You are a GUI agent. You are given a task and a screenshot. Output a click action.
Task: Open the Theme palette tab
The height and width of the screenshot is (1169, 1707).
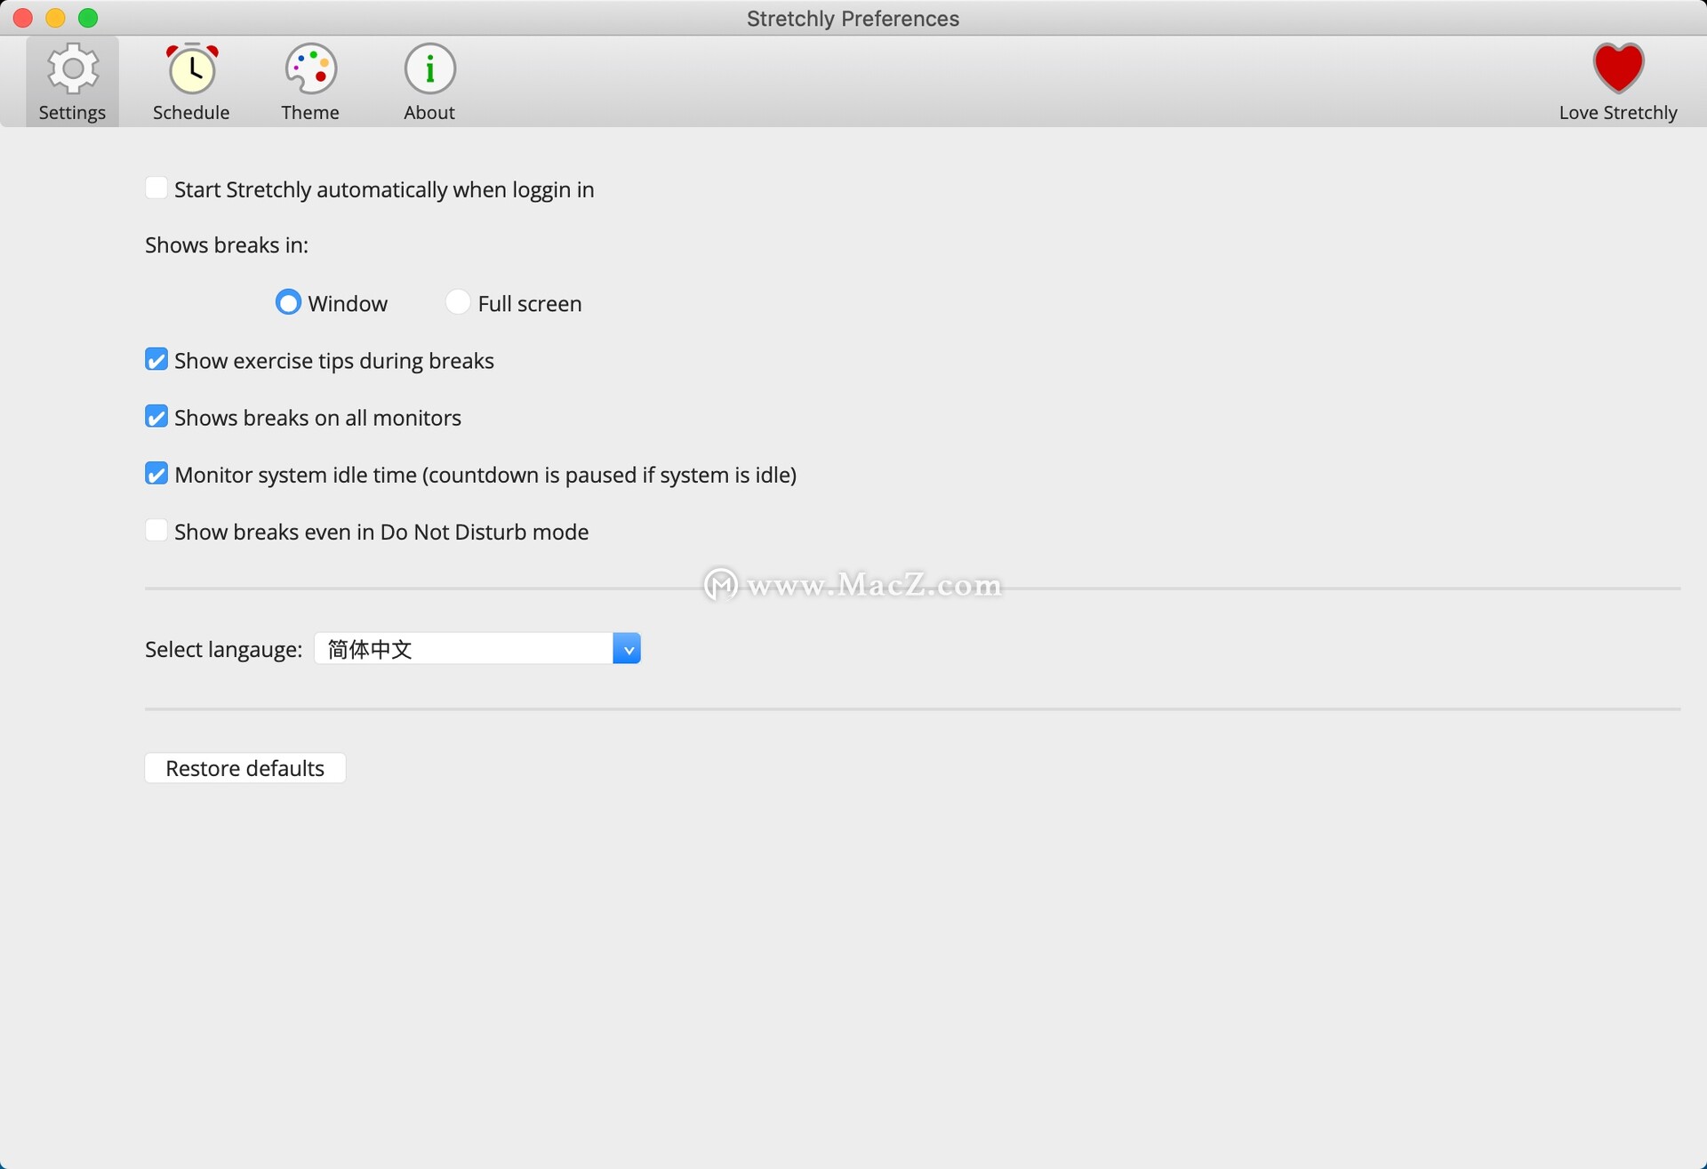pos(310,82)
